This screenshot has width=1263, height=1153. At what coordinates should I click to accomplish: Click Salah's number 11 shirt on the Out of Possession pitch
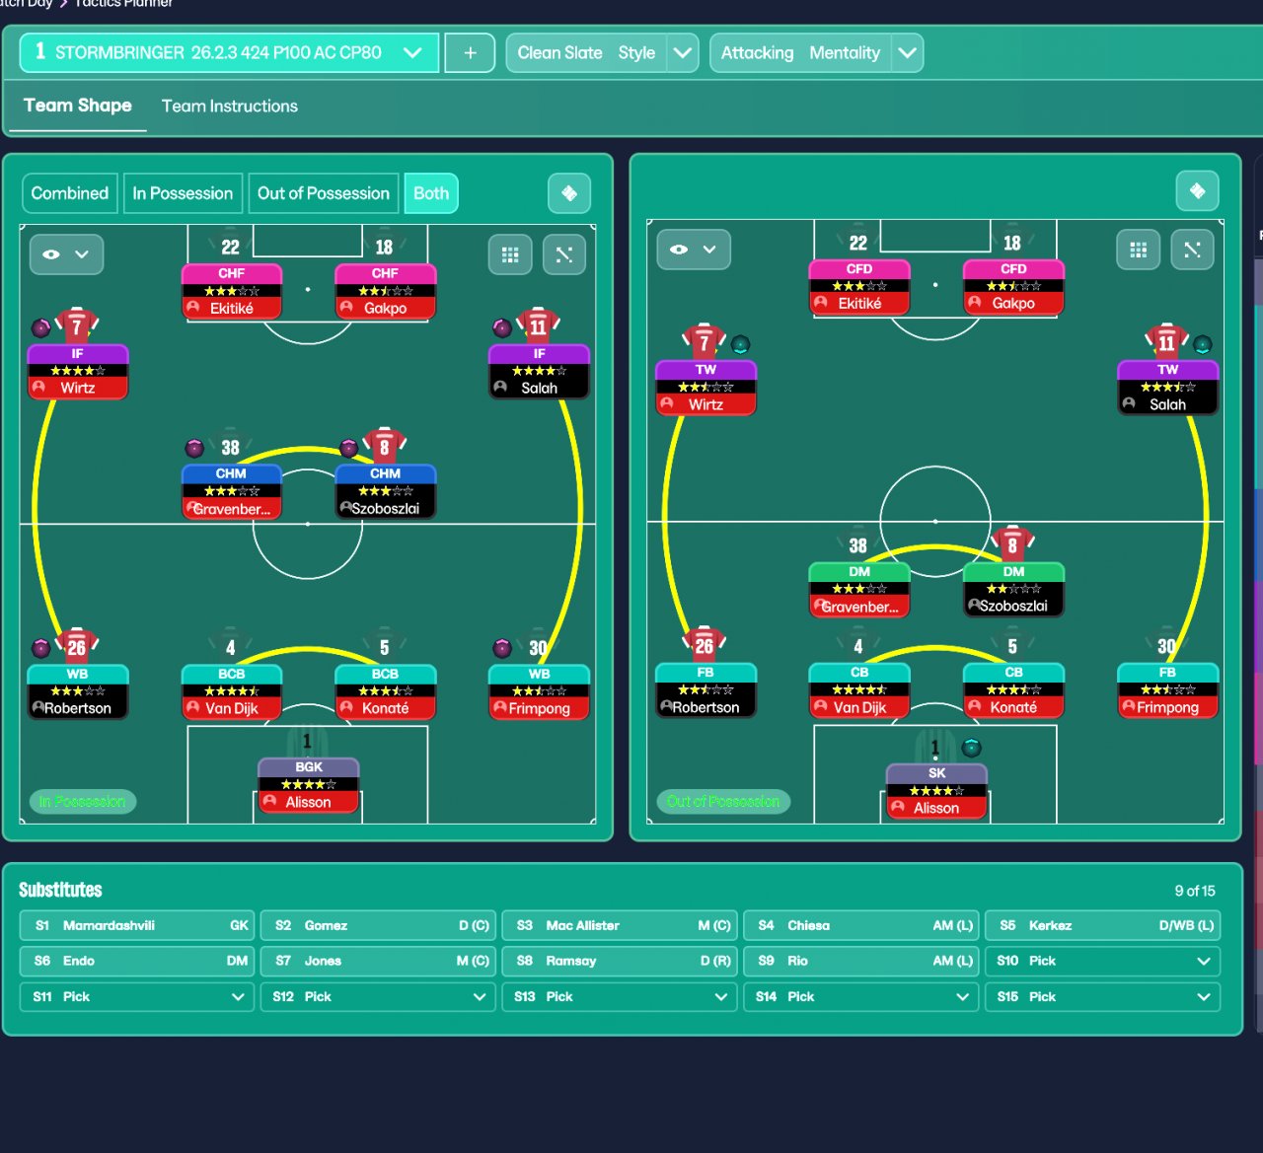coord(1166,341)
